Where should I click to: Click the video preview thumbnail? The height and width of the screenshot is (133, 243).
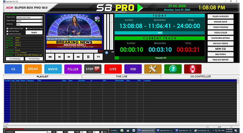[x=74, y=32]
